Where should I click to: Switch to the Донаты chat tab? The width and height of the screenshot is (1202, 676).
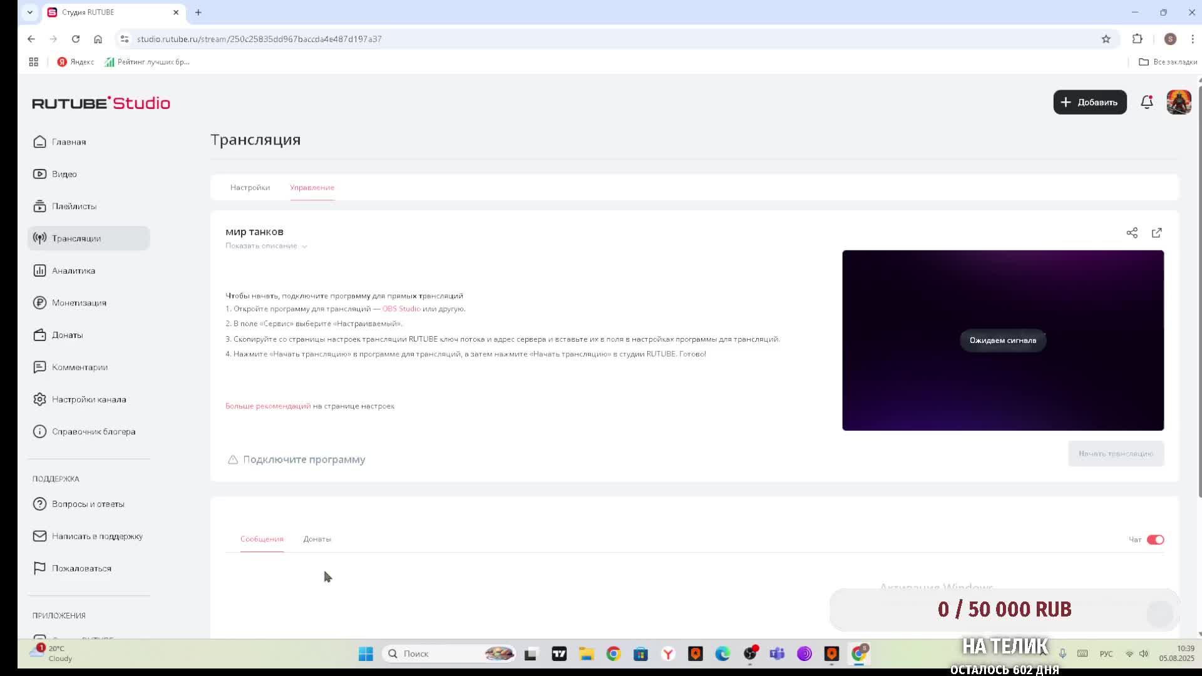317,539
